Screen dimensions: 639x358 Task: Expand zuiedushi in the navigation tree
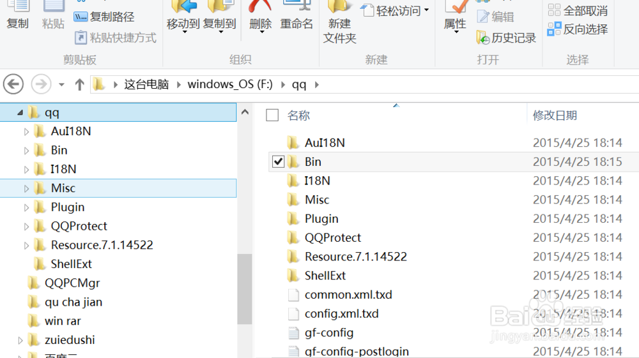[20, 341]
